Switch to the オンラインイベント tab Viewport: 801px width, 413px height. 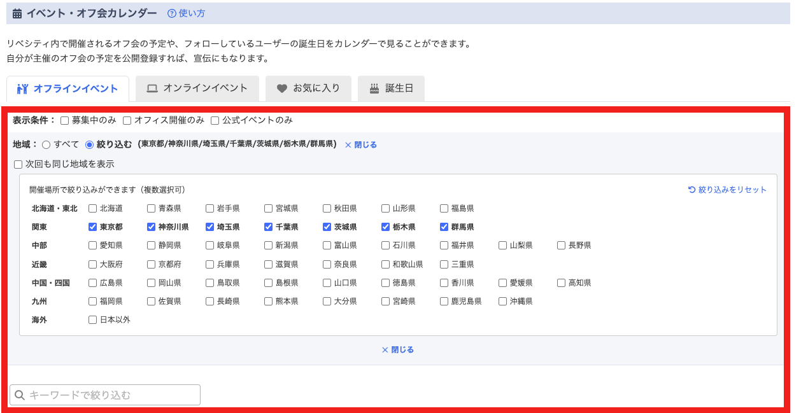click(197, 88)
